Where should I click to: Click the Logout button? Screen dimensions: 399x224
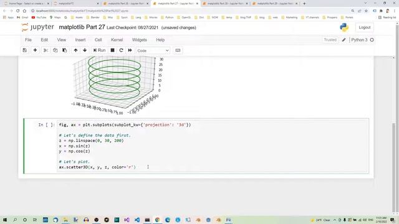pos(364,27)
